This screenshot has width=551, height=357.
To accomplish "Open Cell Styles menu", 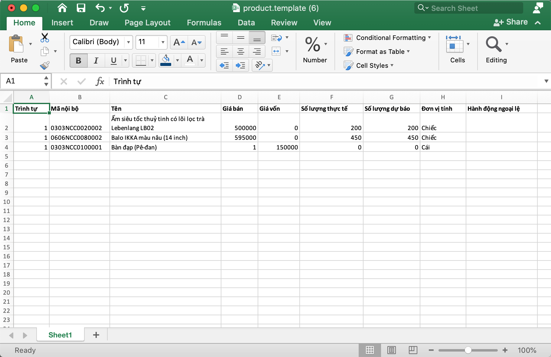I will 369,66.
